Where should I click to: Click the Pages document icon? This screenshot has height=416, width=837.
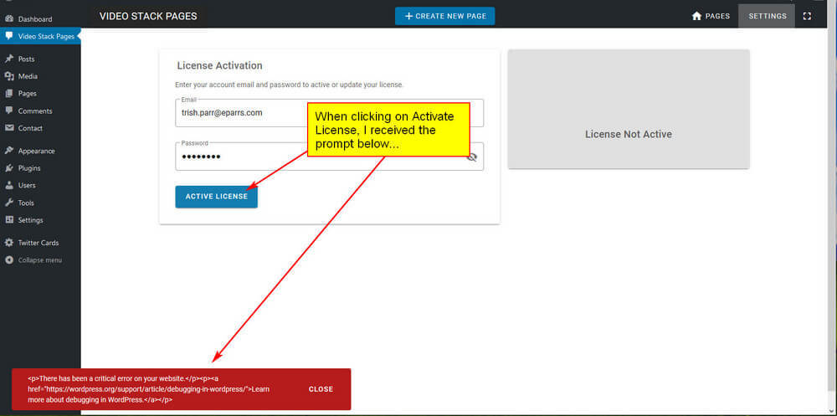pyautogui.click(x=8, y=94)
